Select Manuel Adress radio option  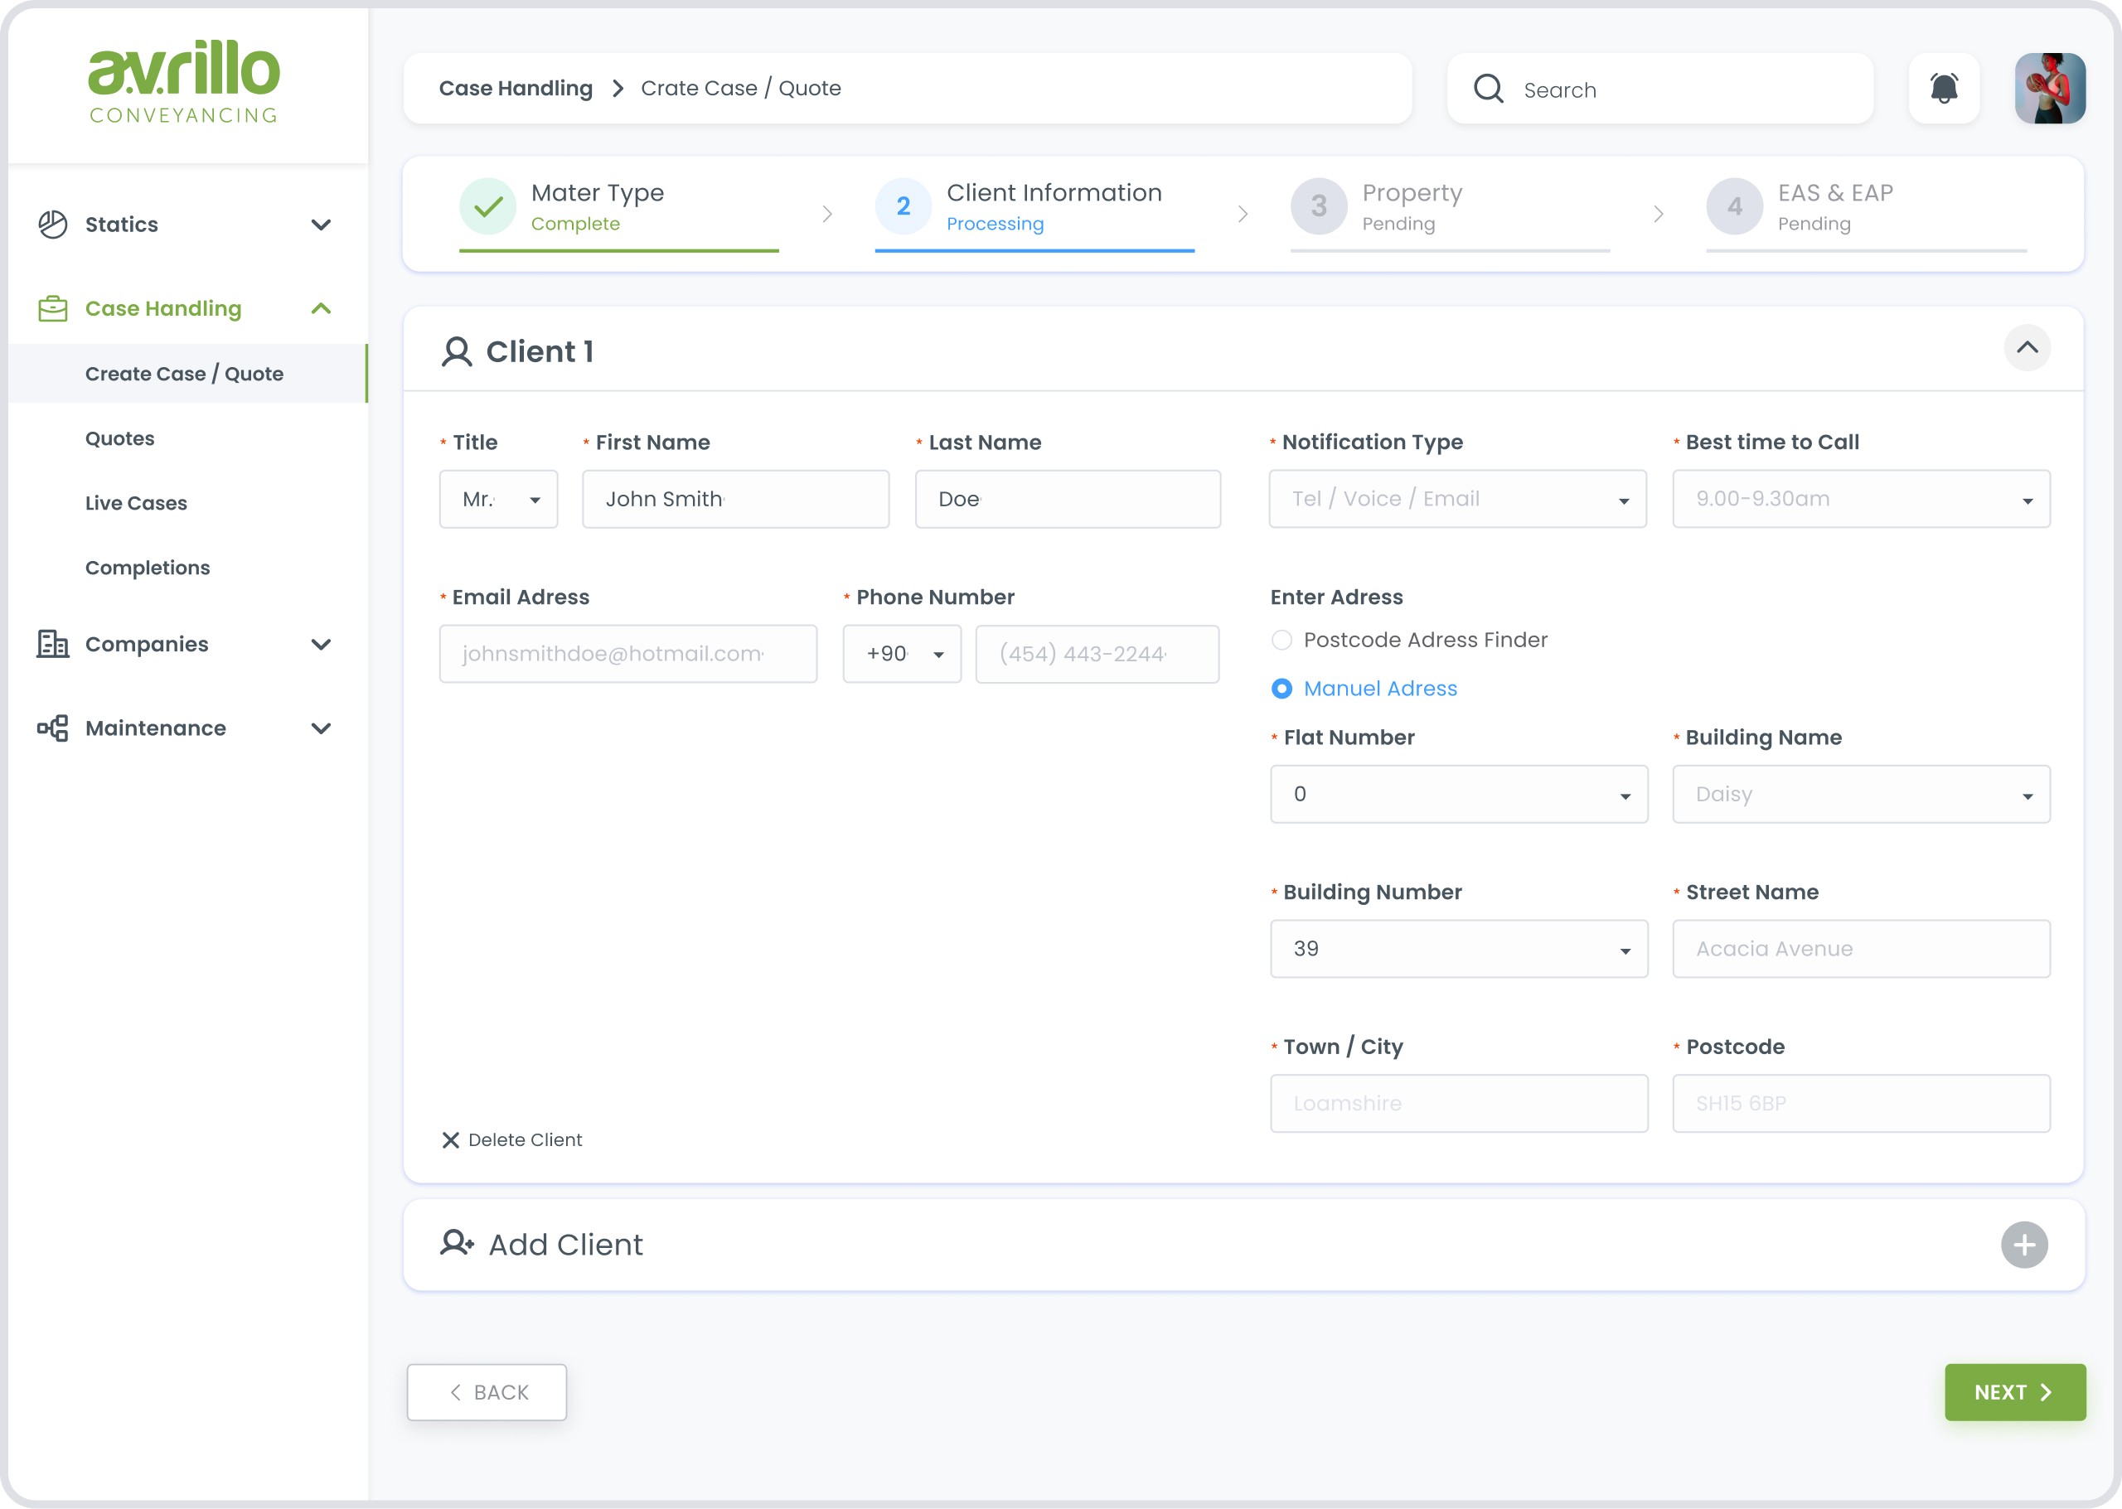click(x=1281, y=689)
